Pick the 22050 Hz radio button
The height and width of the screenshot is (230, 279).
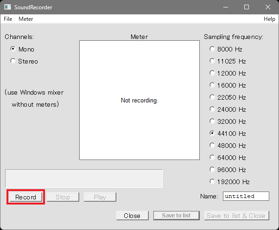tap(212, 97)
